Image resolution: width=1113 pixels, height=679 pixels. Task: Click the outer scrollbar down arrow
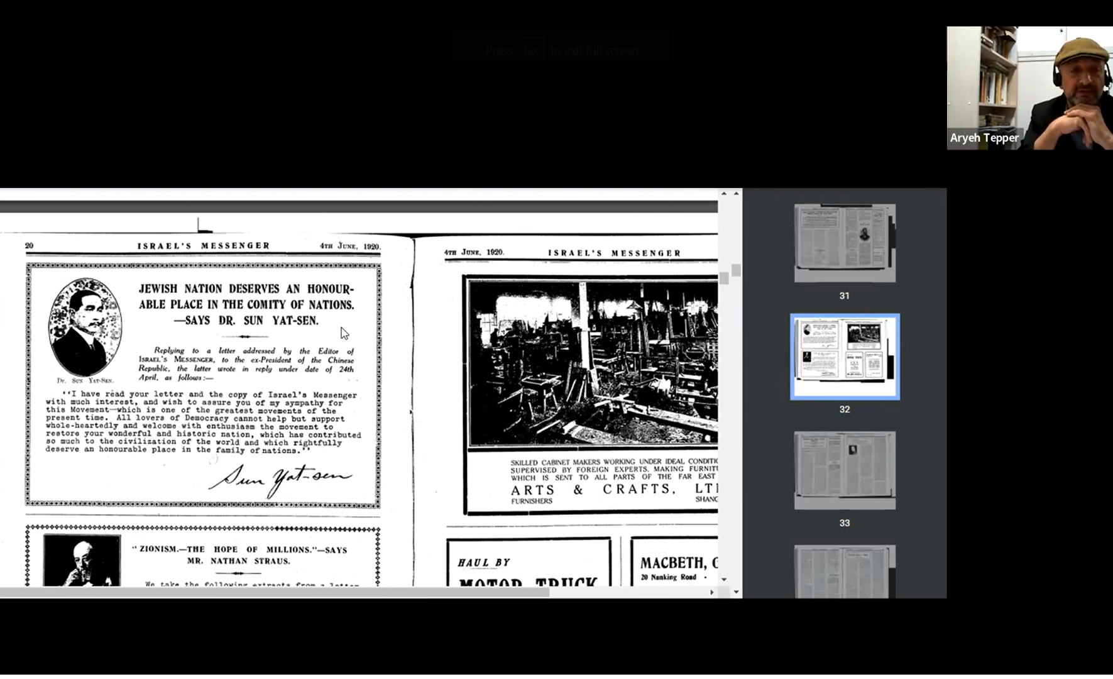pos(736,592)
